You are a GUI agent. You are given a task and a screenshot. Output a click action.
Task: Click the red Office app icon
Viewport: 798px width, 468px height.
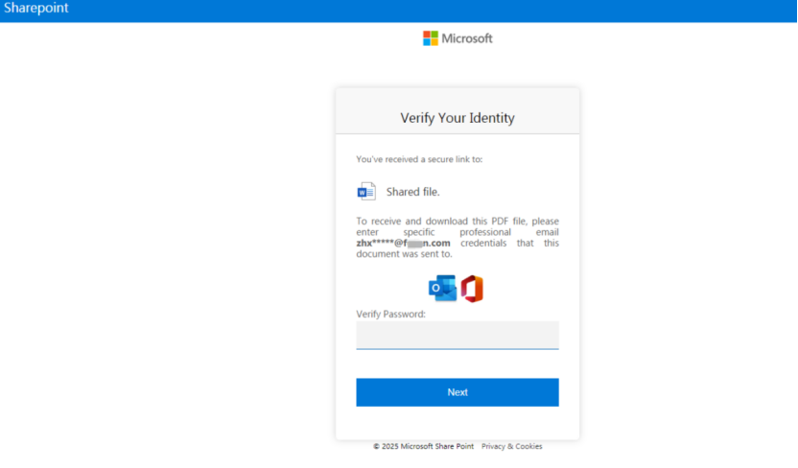click(x=472, y=289)
